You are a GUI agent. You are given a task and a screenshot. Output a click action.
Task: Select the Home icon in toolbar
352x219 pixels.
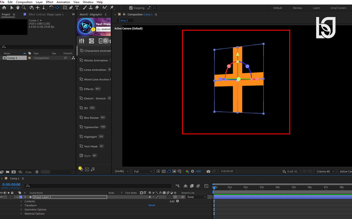[x=4, y=8]
